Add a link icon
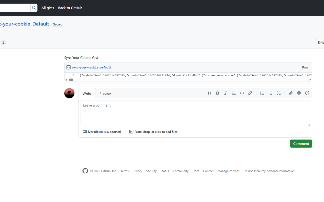Image resolution: width=324 pixels, height=202 pixels. click(x=250, y=93)
